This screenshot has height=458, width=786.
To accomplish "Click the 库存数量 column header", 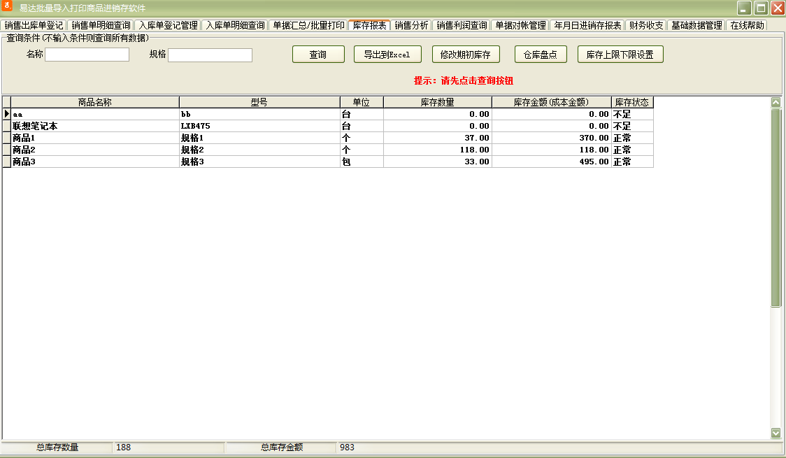I will 438,102.
